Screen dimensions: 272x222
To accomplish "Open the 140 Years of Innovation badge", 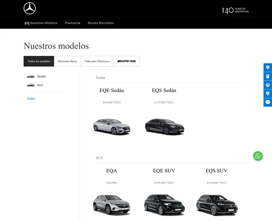I will 235,10.
